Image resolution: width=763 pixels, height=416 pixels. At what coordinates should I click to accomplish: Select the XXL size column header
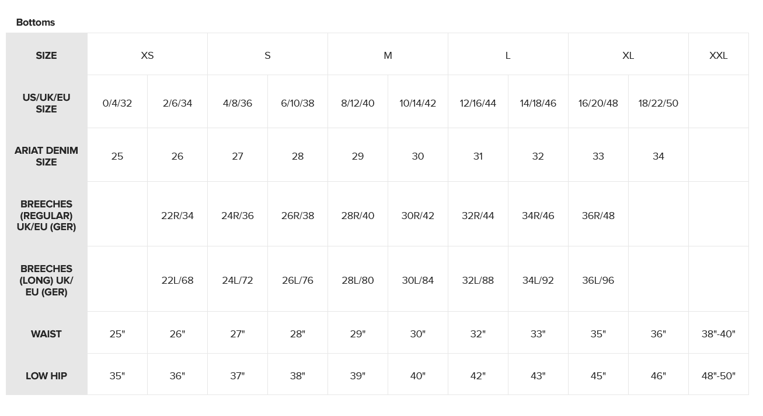(718, 55)
